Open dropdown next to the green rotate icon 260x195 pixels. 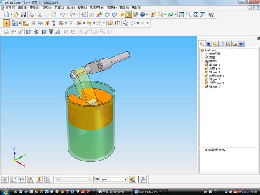pyautogui.click(x=175, y=15)
